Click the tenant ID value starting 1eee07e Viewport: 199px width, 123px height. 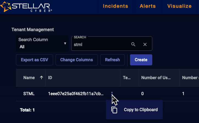76,93
